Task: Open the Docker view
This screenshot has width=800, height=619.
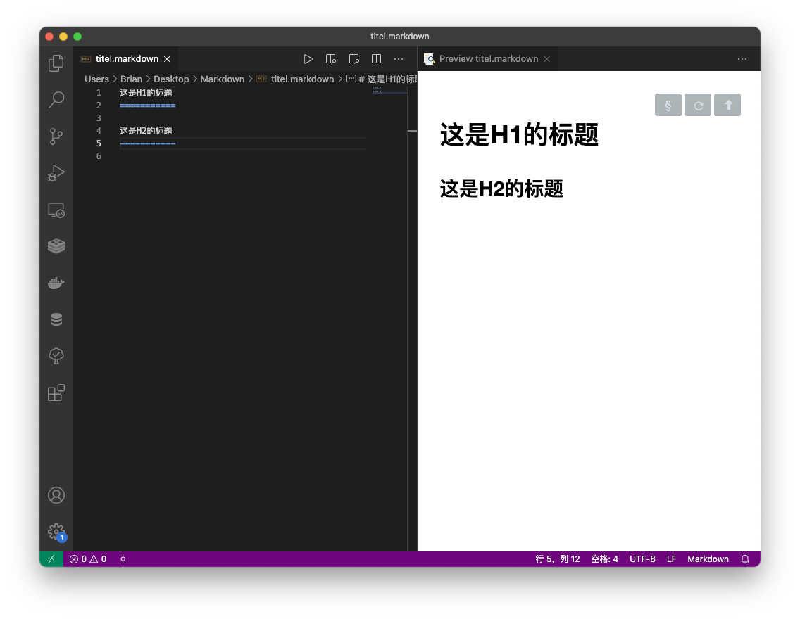Action: click(x=56, y=283)
